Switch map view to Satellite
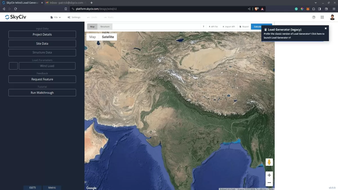Viewport: 338px width, 190px height. point(108,37)
